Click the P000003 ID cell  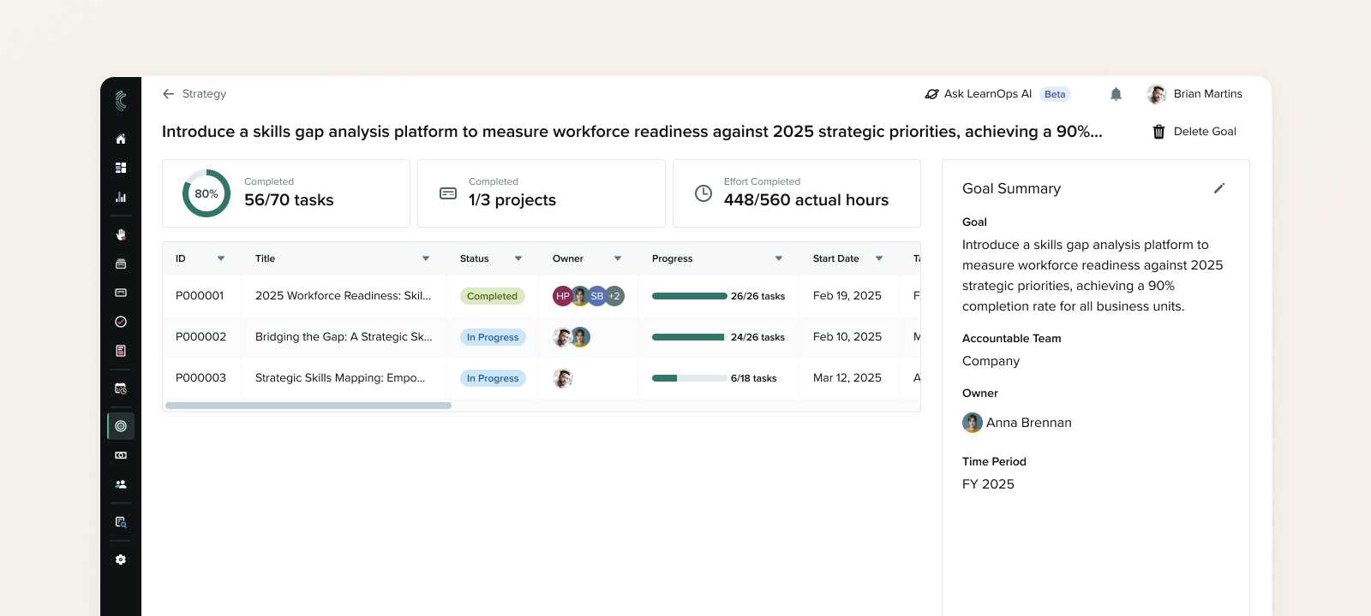coord(201,378)
